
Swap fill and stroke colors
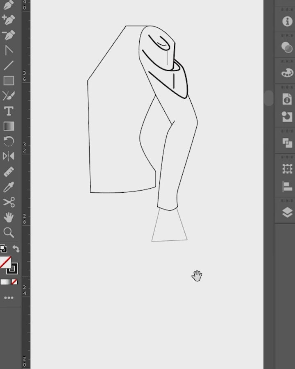(x=16, y=249)
